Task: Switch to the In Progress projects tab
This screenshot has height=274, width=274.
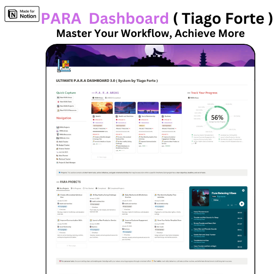Action: pyautogui.click(x=76, y=188)
